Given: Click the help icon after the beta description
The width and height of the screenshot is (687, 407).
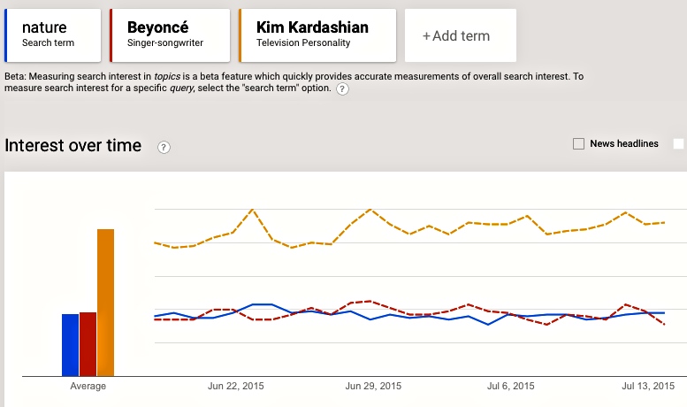Looking at the screenshot, I should tap(342, 89).
